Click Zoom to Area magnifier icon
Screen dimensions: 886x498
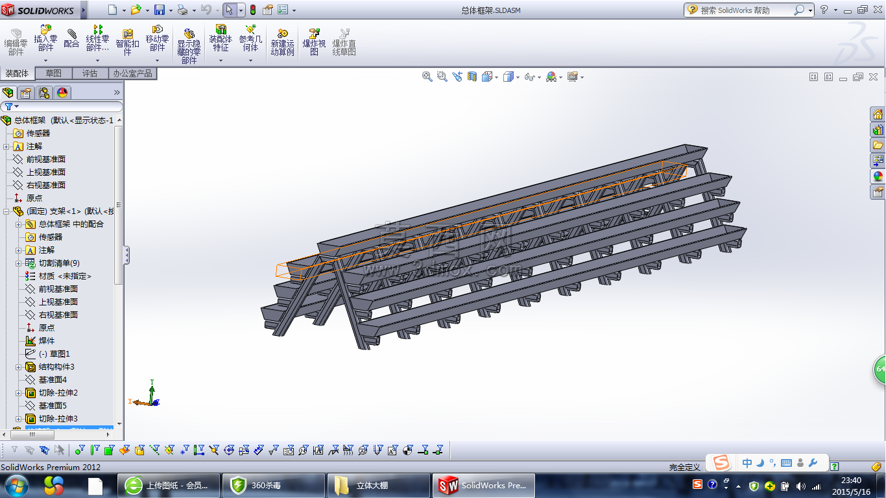click(442, 77)
